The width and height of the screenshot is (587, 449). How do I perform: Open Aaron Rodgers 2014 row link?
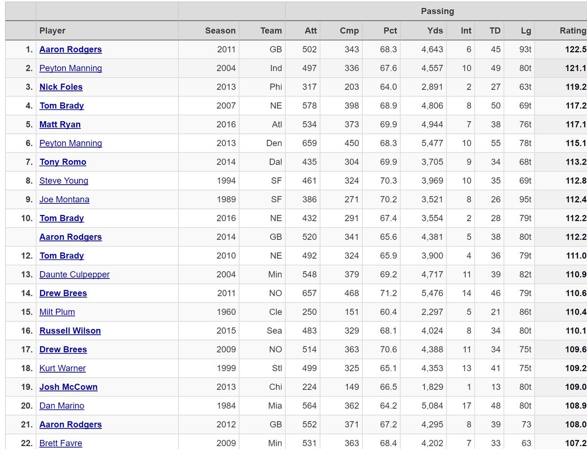pyautogui.click(x=70, y=237)
